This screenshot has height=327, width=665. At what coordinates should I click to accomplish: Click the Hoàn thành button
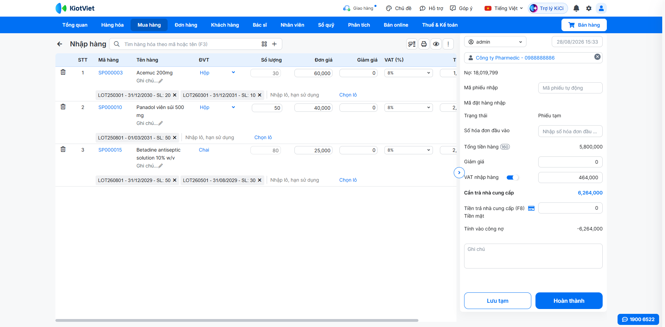coord(569,301)
